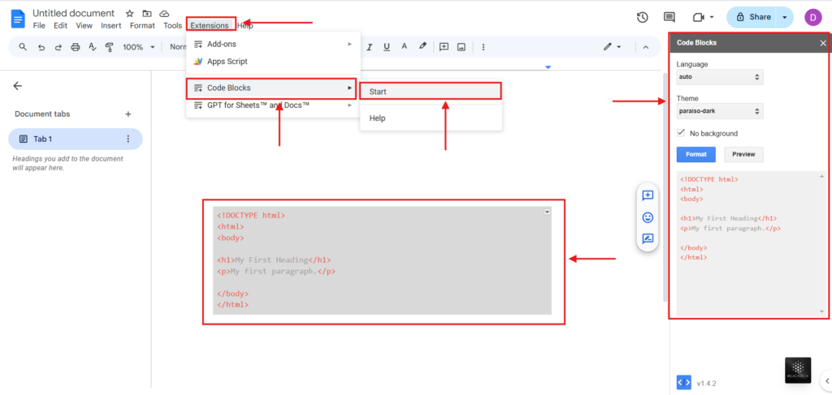Image resolution: width=832 pixels, height=395 pixels.
Task: Click the add emoji reaction icon
Action: pyautogui.click(x=648, y=217)
